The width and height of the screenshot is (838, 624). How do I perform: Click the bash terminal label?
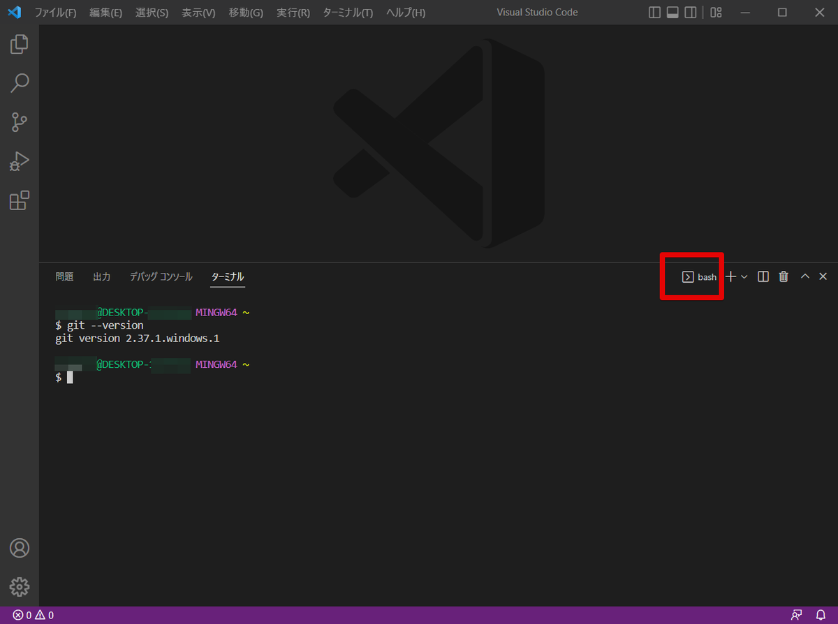(700, 277)
